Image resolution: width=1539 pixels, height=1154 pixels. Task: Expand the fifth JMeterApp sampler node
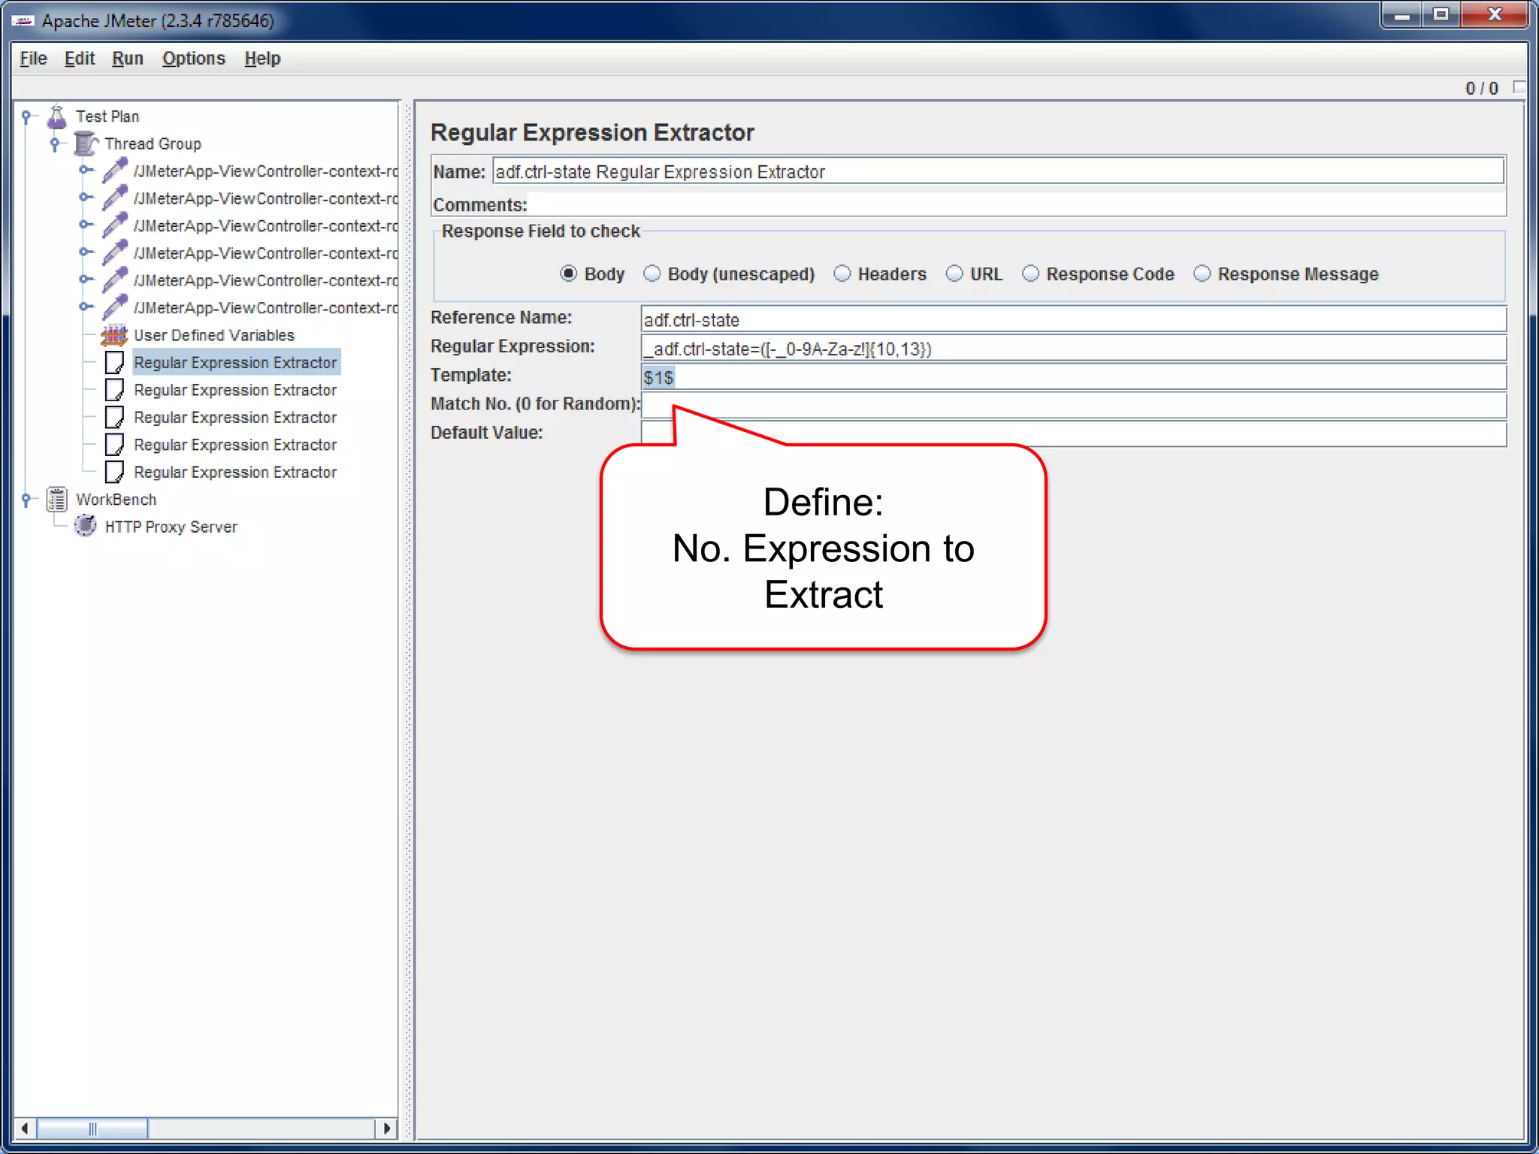click(x=86, y=279)
